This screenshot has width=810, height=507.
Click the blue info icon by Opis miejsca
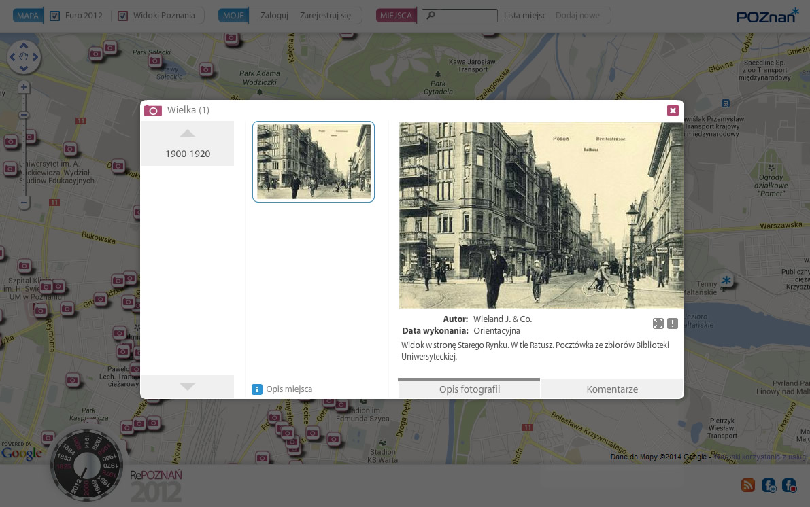click(257, 389)
